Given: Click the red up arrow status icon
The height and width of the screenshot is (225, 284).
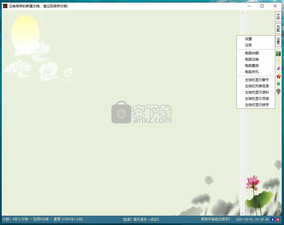Looking at the screenshot, I should click(x=278, y=219).
